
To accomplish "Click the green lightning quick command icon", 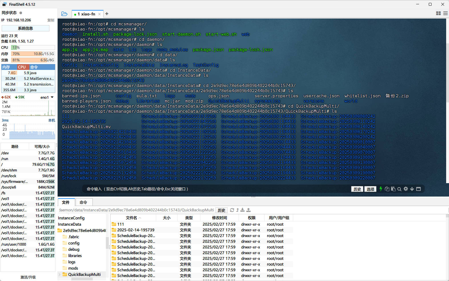I will tap(380, 189).
